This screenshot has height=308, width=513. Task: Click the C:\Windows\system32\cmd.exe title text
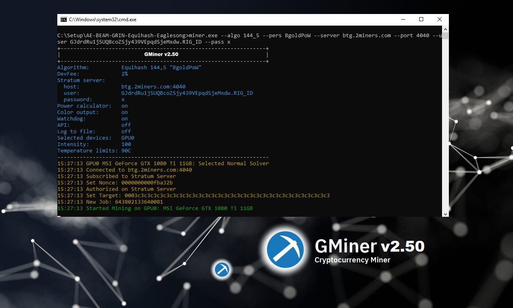pos(103,19)
